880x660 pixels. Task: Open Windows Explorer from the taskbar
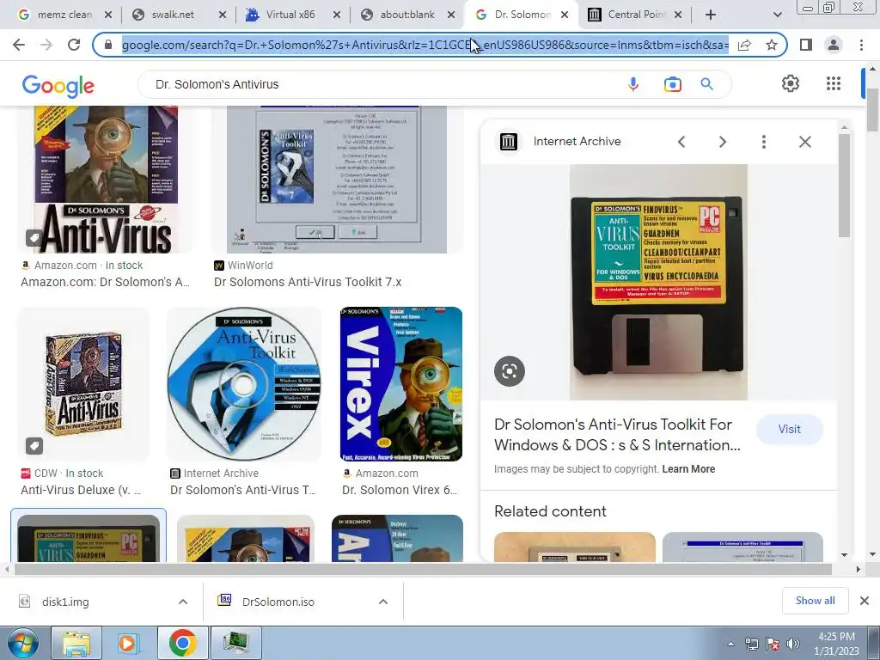click(76, 643)
